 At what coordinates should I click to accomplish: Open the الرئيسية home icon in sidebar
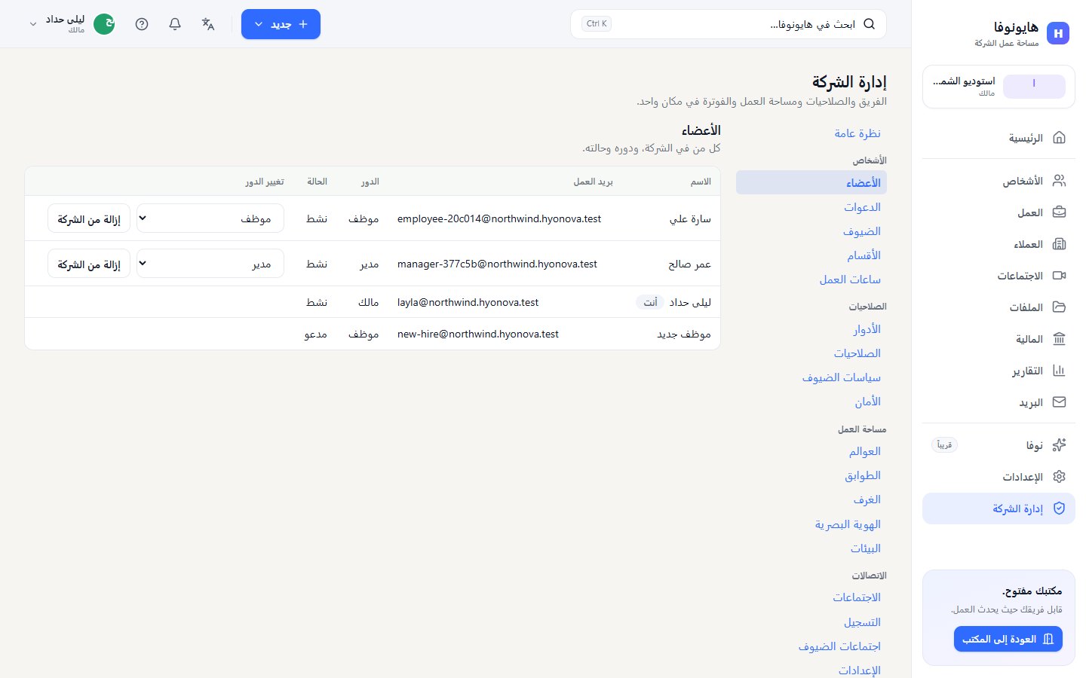[1059, 138]
